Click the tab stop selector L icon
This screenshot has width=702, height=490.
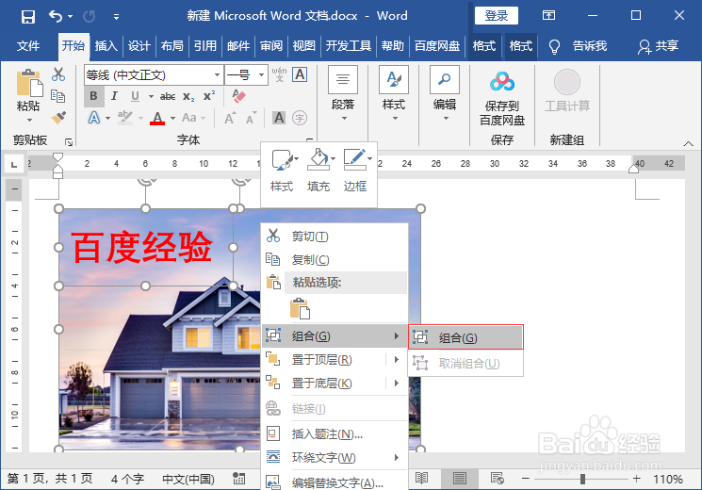pyautogui.click(x=14, y=164)
